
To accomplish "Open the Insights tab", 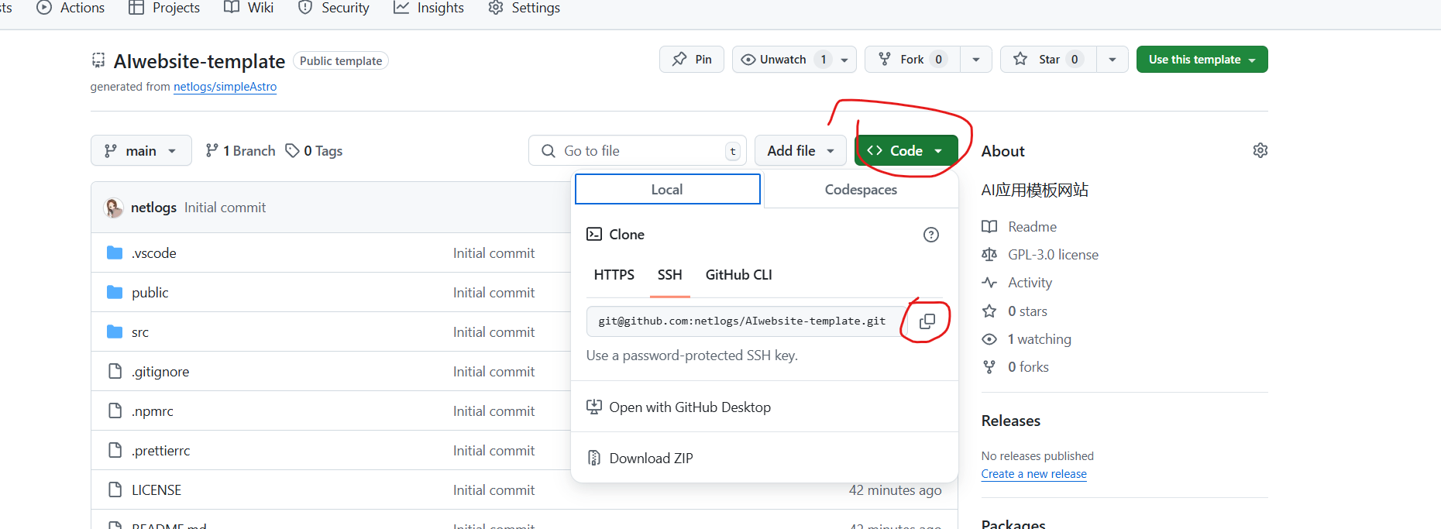I will pyautogui.click(x=428, y=8).
